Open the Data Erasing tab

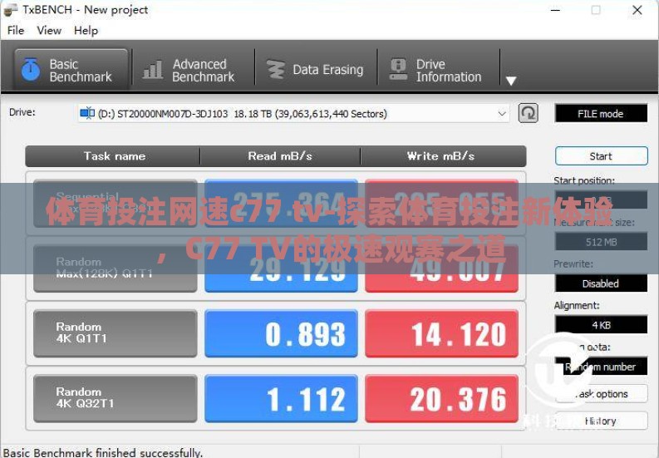point(315,69)
